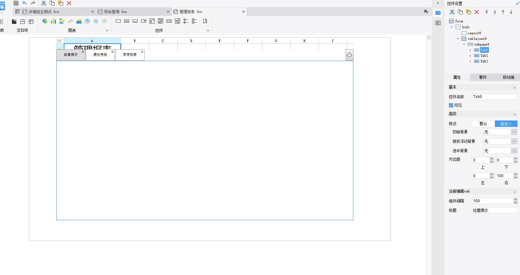The image size is (520, 275).
Task: Increase the 组件间隔 spacing stepper
Action: 515,199
